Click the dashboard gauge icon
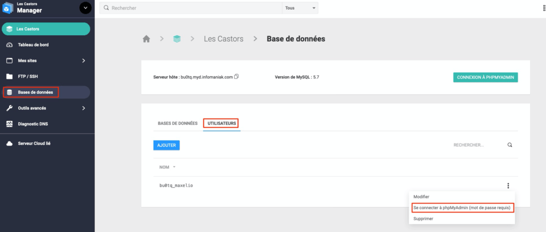 click(x=10, y=45)
